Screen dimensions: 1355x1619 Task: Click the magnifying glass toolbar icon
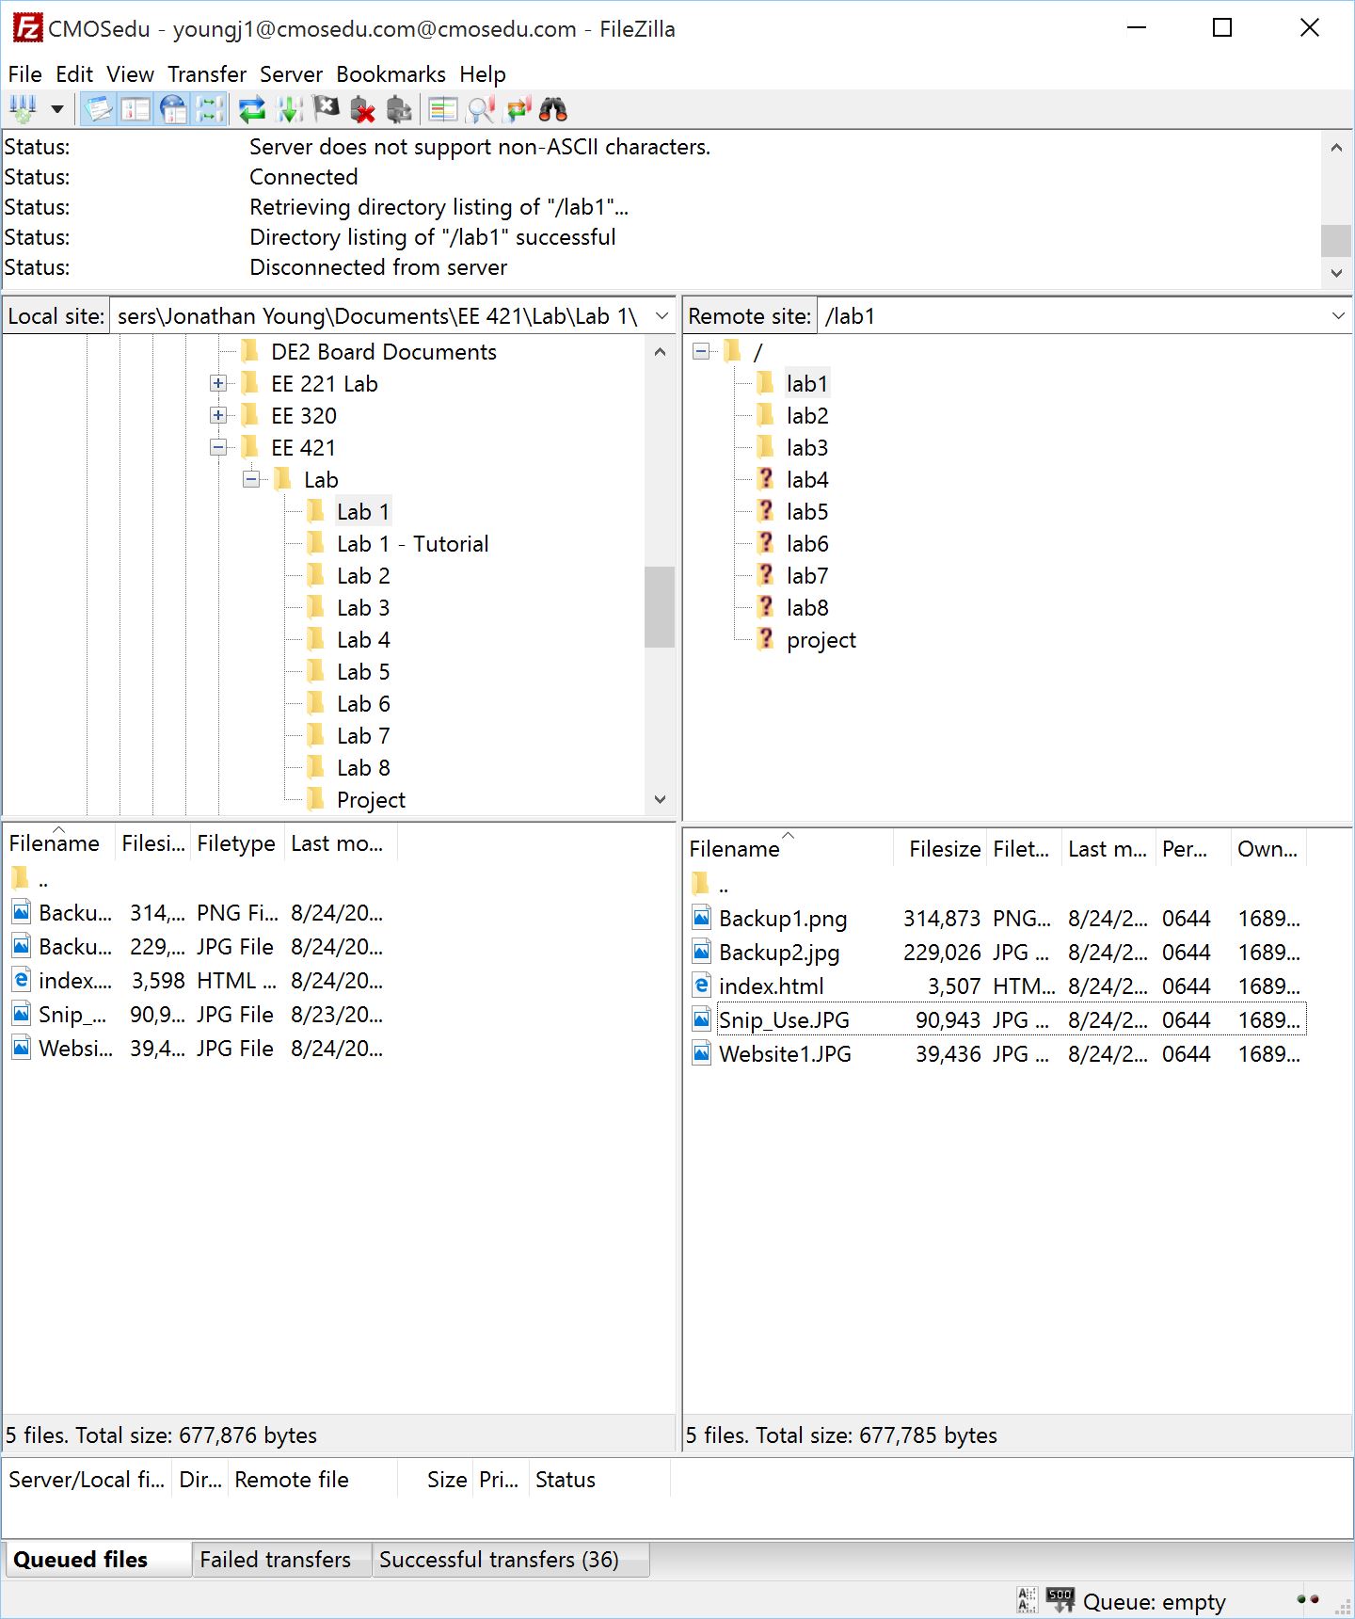pyautogui.click(x=480, y=110)
